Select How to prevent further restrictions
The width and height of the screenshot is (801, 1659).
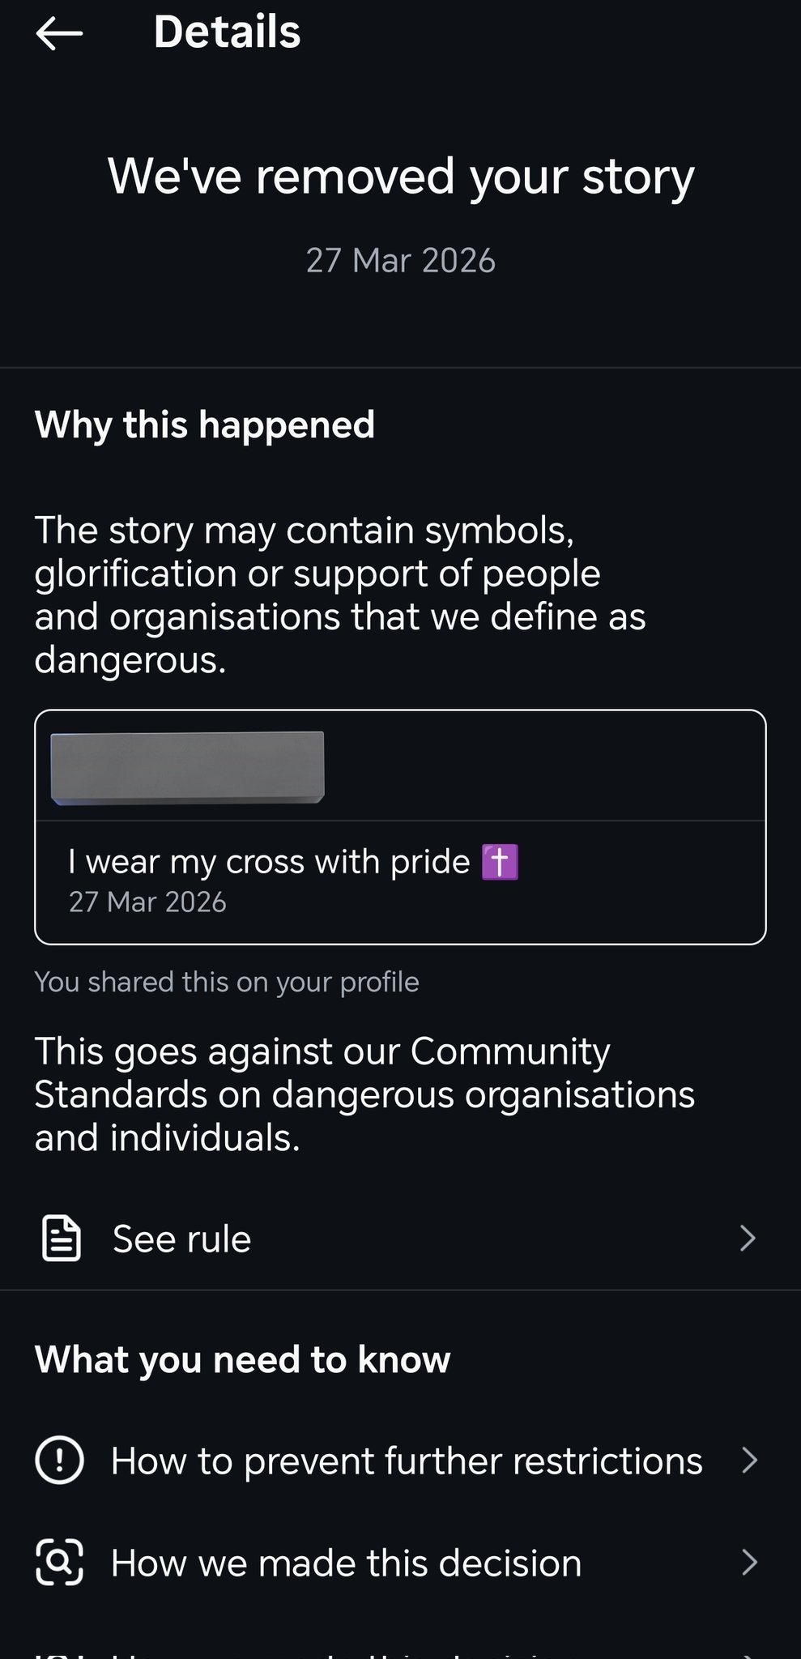pyautogui.click(x=407, y=1461)
